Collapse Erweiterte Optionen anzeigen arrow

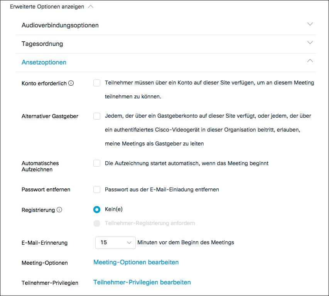[x=91, y=7]
